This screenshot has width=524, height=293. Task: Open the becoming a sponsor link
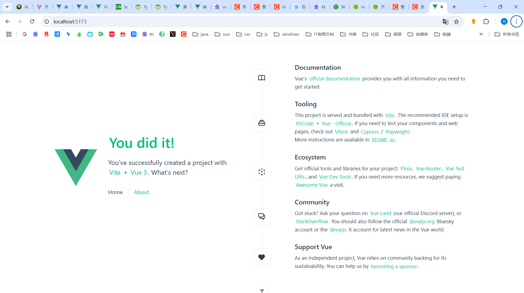[x=394, y=266]
